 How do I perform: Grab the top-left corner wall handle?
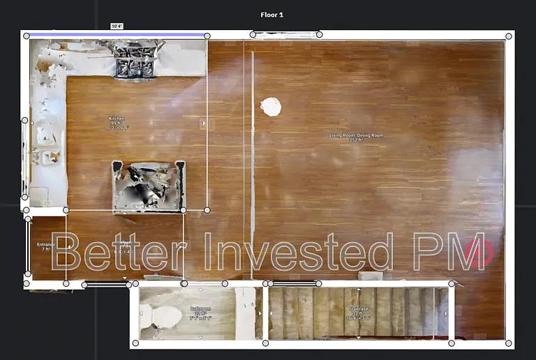tap(27, 36)
